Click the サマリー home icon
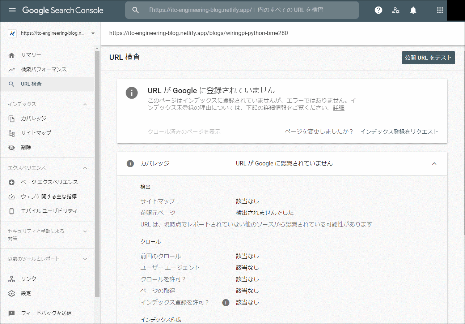The width and height of the screenshot is (465, 324). pyautogui.click(x=12, y=55)
